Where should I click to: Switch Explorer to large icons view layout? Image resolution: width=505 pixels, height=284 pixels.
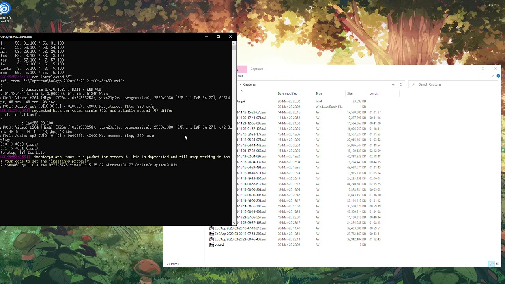(497, 264)
